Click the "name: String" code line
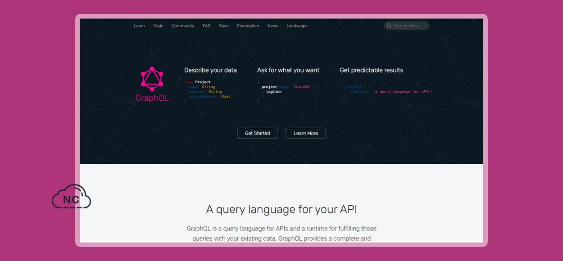Viewport: 563px width, 261px height. click(x=202, y=87)
